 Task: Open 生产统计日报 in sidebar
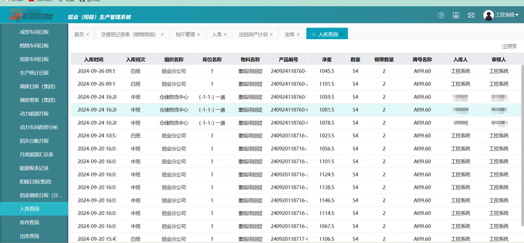click(x=34, y=73)
